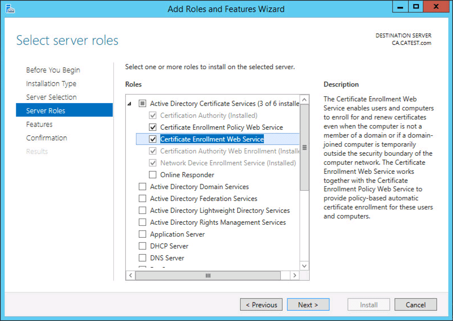Check Active Directory Domain Services
The image size is (453, 321).
pos(143,187)
